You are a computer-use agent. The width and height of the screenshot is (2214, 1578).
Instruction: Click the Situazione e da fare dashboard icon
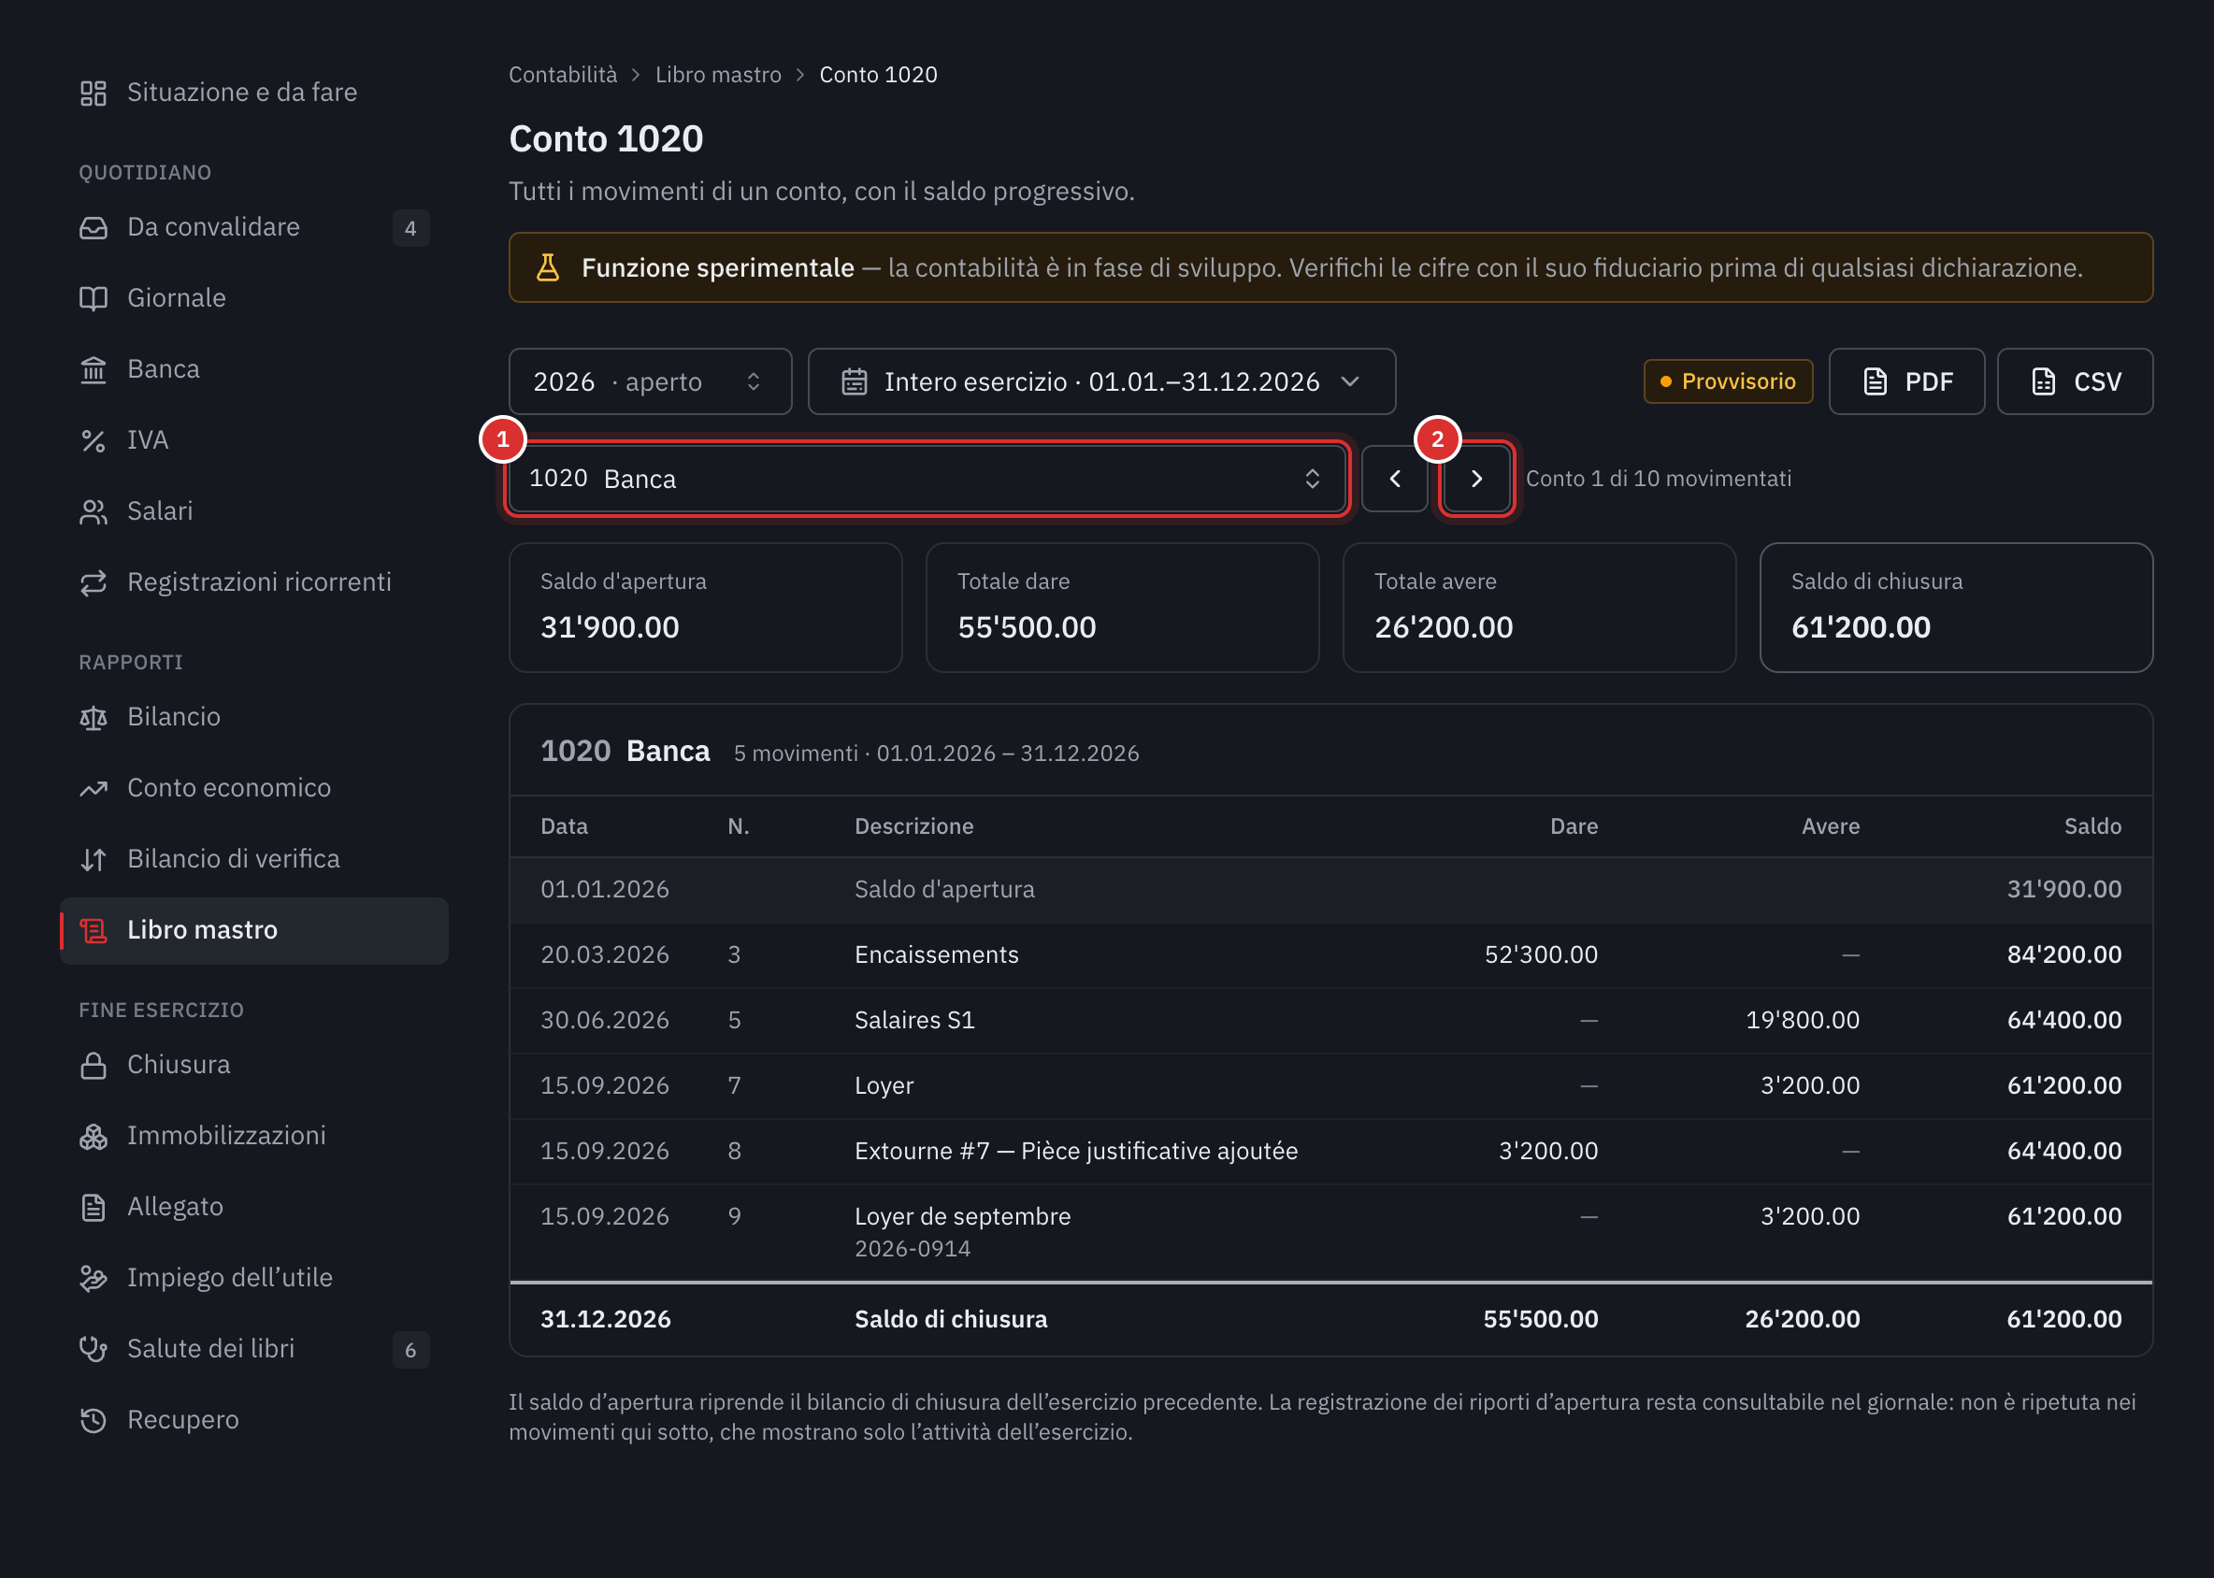pyautogui.click(x=93, y=93)
